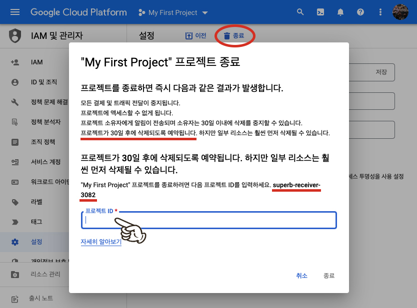This screenshot has width=417, height=308.
Task: Open the help question mark icon
Action: (360, 12)
